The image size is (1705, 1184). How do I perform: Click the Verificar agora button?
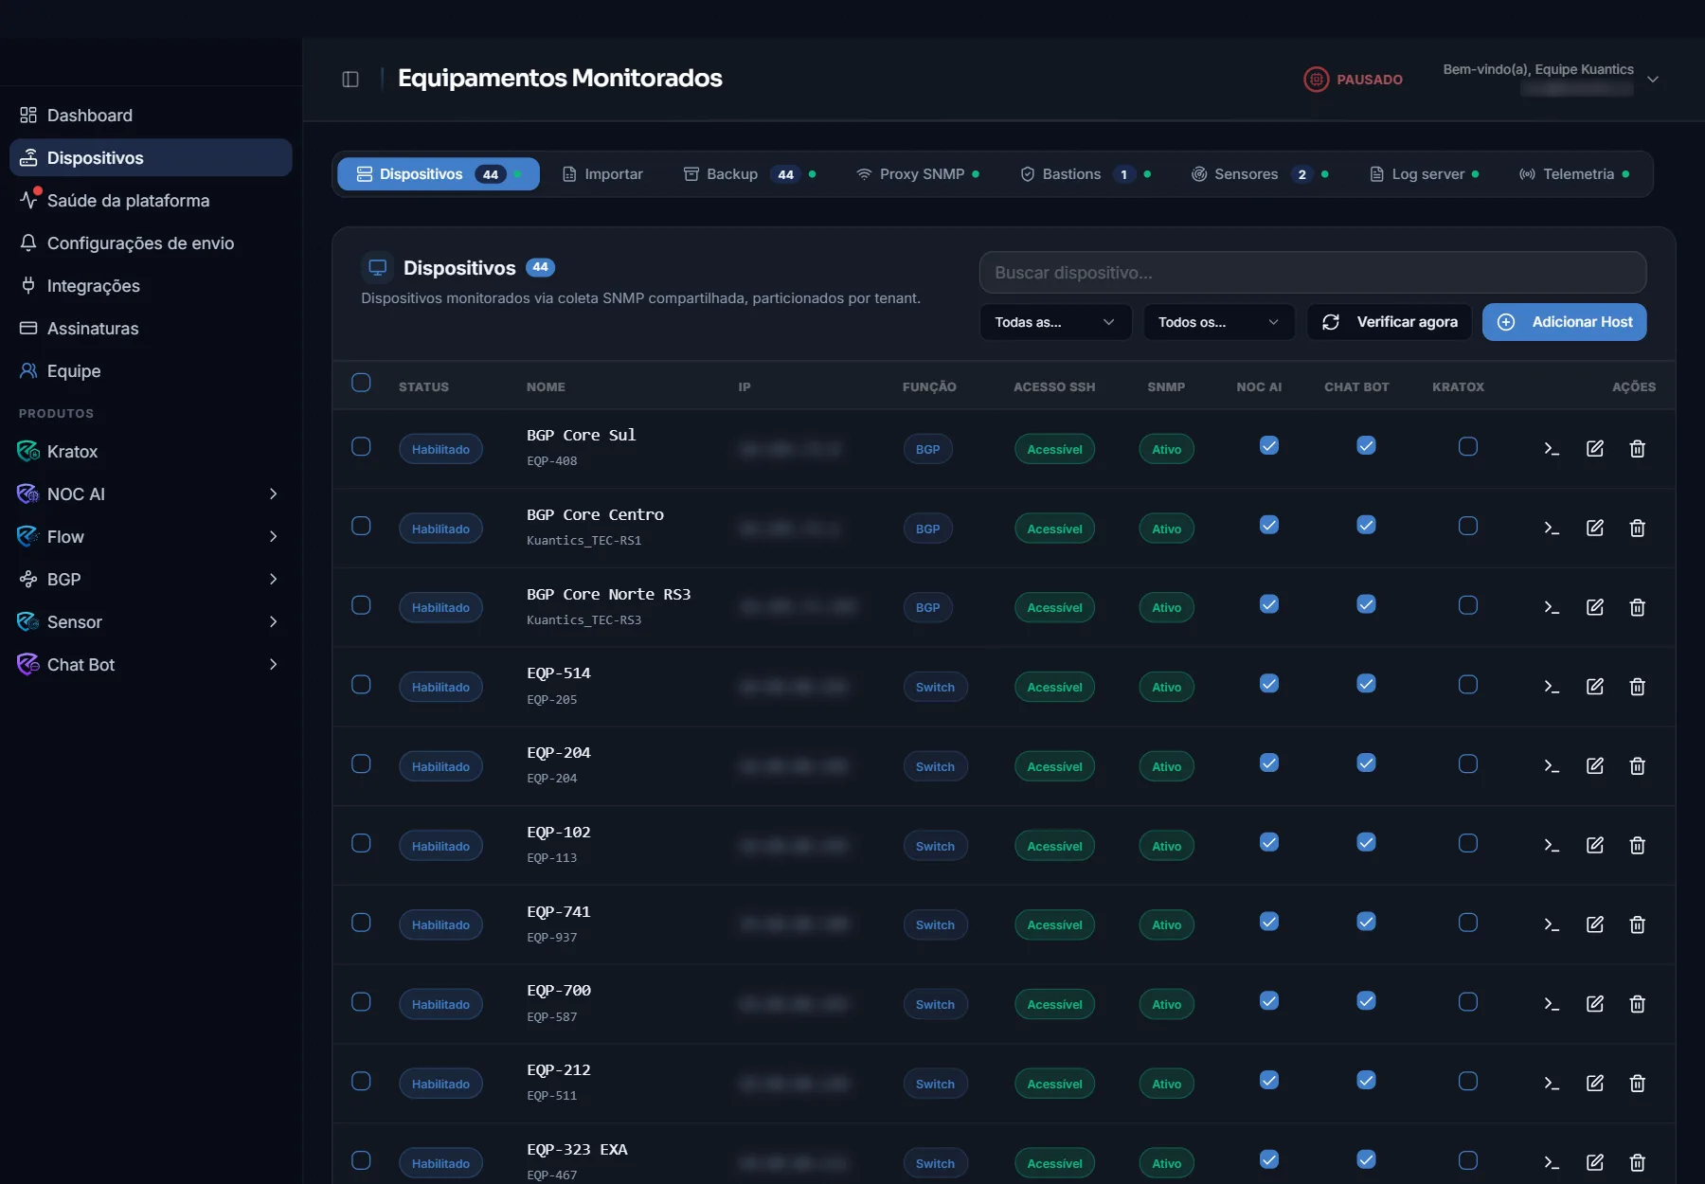coord(1390,322)
